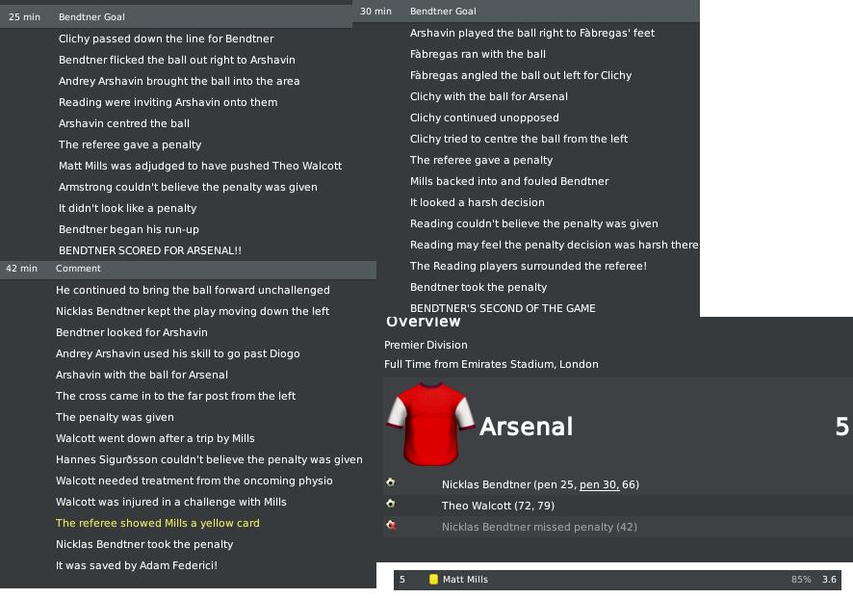
Task: Click the Arsenal red shirt kit image
Action: (431, 425)
